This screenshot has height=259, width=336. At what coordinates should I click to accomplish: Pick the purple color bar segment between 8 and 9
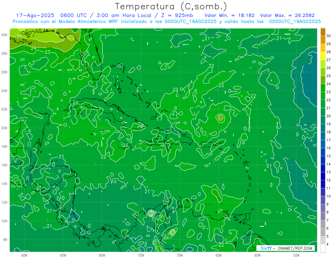coord(323,208)
